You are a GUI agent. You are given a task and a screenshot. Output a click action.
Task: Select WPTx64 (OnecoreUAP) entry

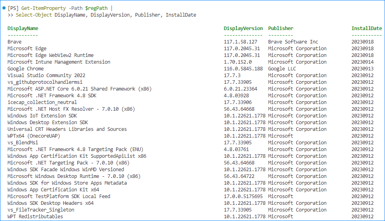point(34,136)
